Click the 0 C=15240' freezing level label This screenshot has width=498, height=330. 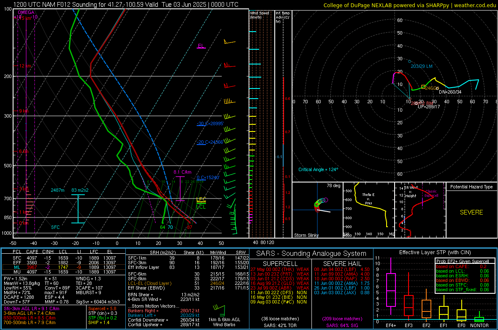[x=208, y=178]
